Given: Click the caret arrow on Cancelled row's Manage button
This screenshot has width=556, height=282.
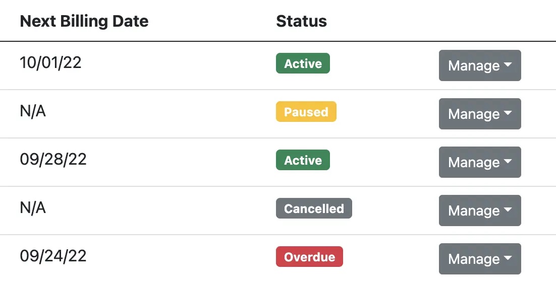Looking at the screenshot, I should (508, 210).
